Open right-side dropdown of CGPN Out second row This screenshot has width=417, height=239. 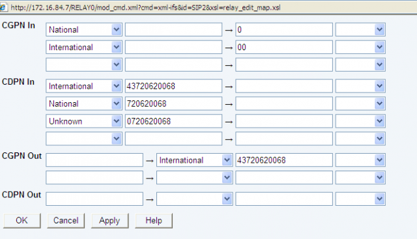(x=360, y=178)
